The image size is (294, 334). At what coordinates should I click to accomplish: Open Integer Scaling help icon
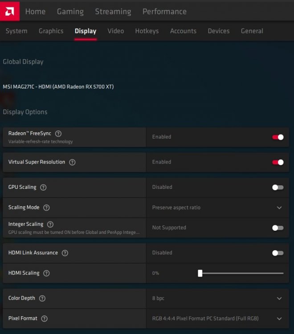(x=50, y=224)
